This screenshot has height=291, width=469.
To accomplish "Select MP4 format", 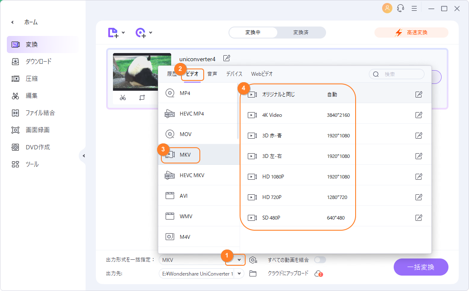I will [199, 93].
